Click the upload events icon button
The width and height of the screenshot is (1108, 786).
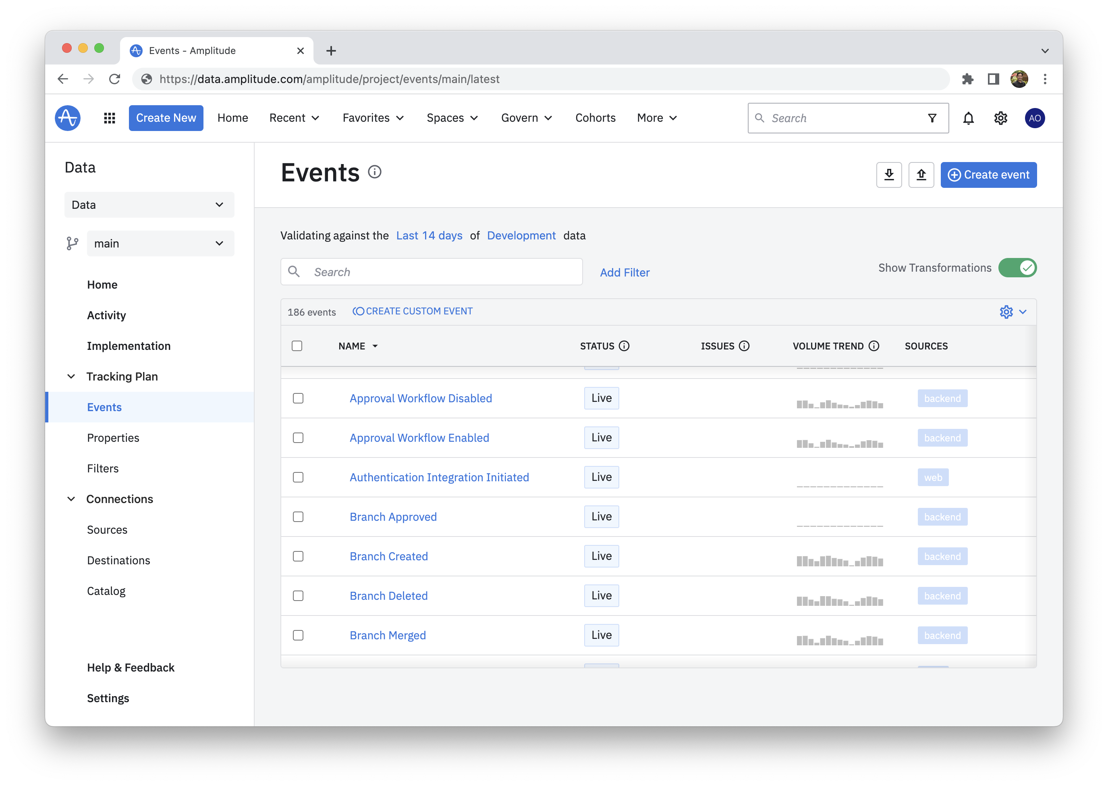pos(921,175)
